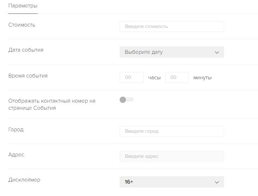Click the chevron arrow in date selector
Image resolution: width=258 pixels, height=196 pixels.
217,52
